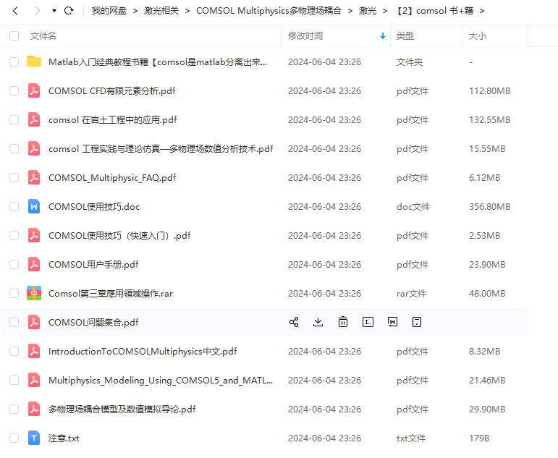Rename COMSOL问题集合.pdf with rename icon
Screen dimensions: 558x458
(368, 322)
